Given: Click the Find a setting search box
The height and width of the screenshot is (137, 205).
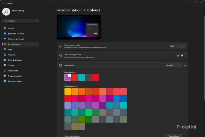Looking at the screenshot, I should [20, 21].
